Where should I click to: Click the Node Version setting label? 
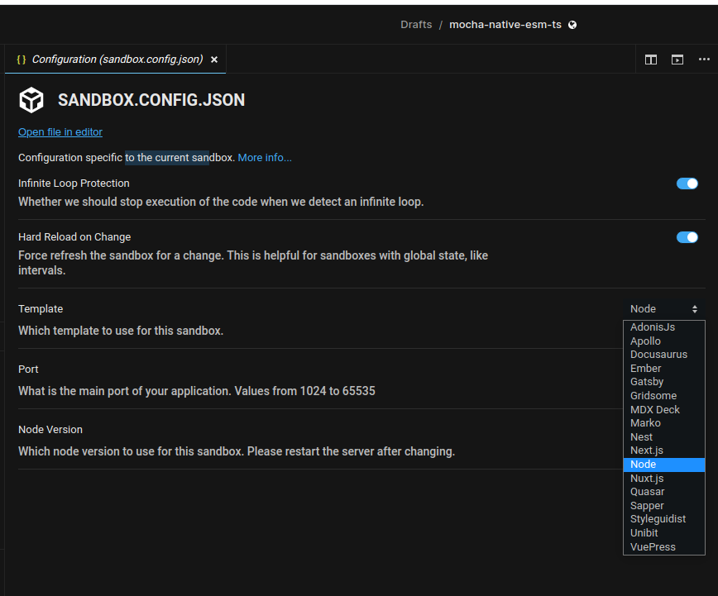click(x=50, y=430)
